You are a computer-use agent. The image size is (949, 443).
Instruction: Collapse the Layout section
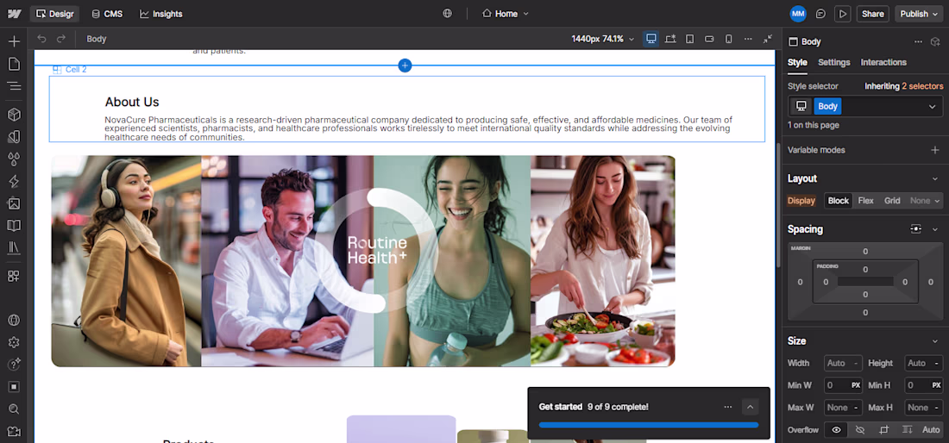[x=934, y=178]
